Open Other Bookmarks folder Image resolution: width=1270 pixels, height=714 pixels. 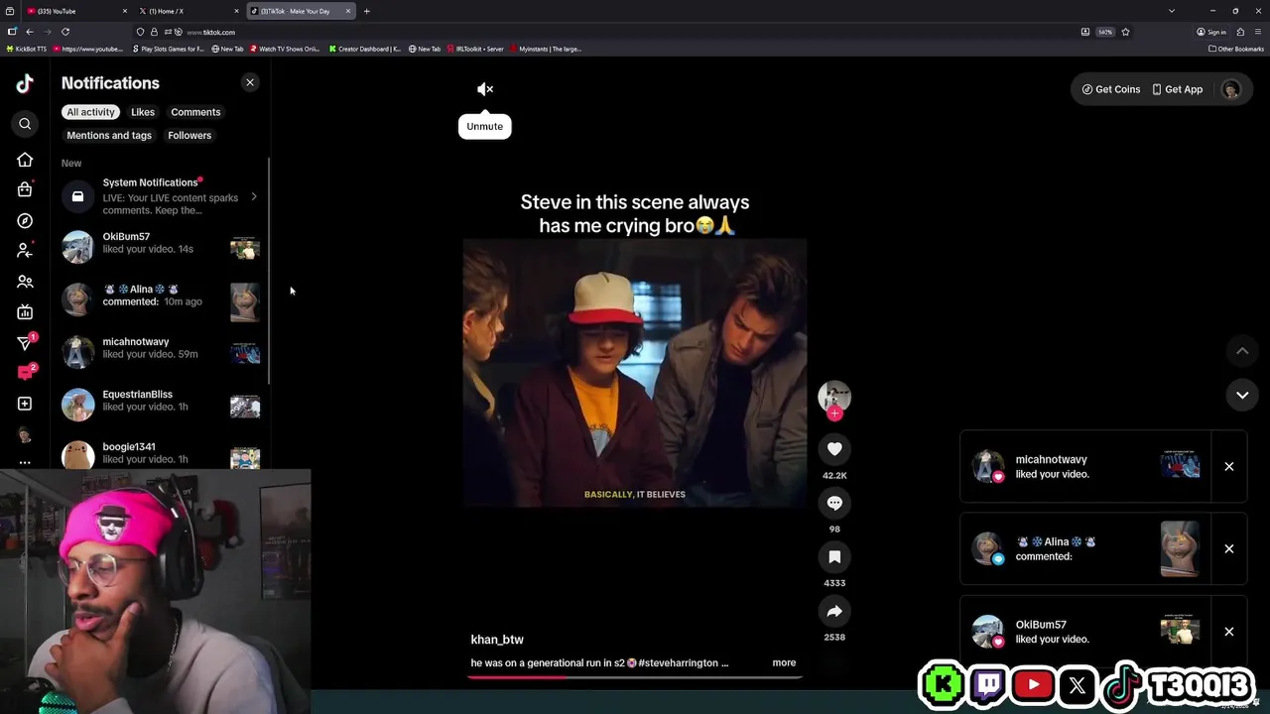(1236, 49)
